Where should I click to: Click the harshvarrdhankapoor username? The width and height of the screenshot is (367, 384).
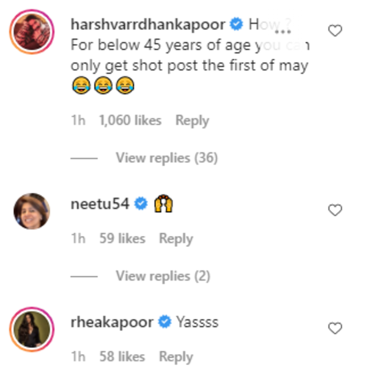click(148, 25)
